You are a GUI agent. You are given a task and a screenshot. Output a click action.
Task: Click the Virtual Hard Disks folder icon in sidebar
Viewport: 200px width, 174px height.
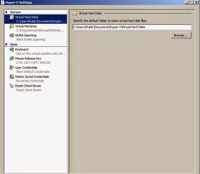pos(12,17)
